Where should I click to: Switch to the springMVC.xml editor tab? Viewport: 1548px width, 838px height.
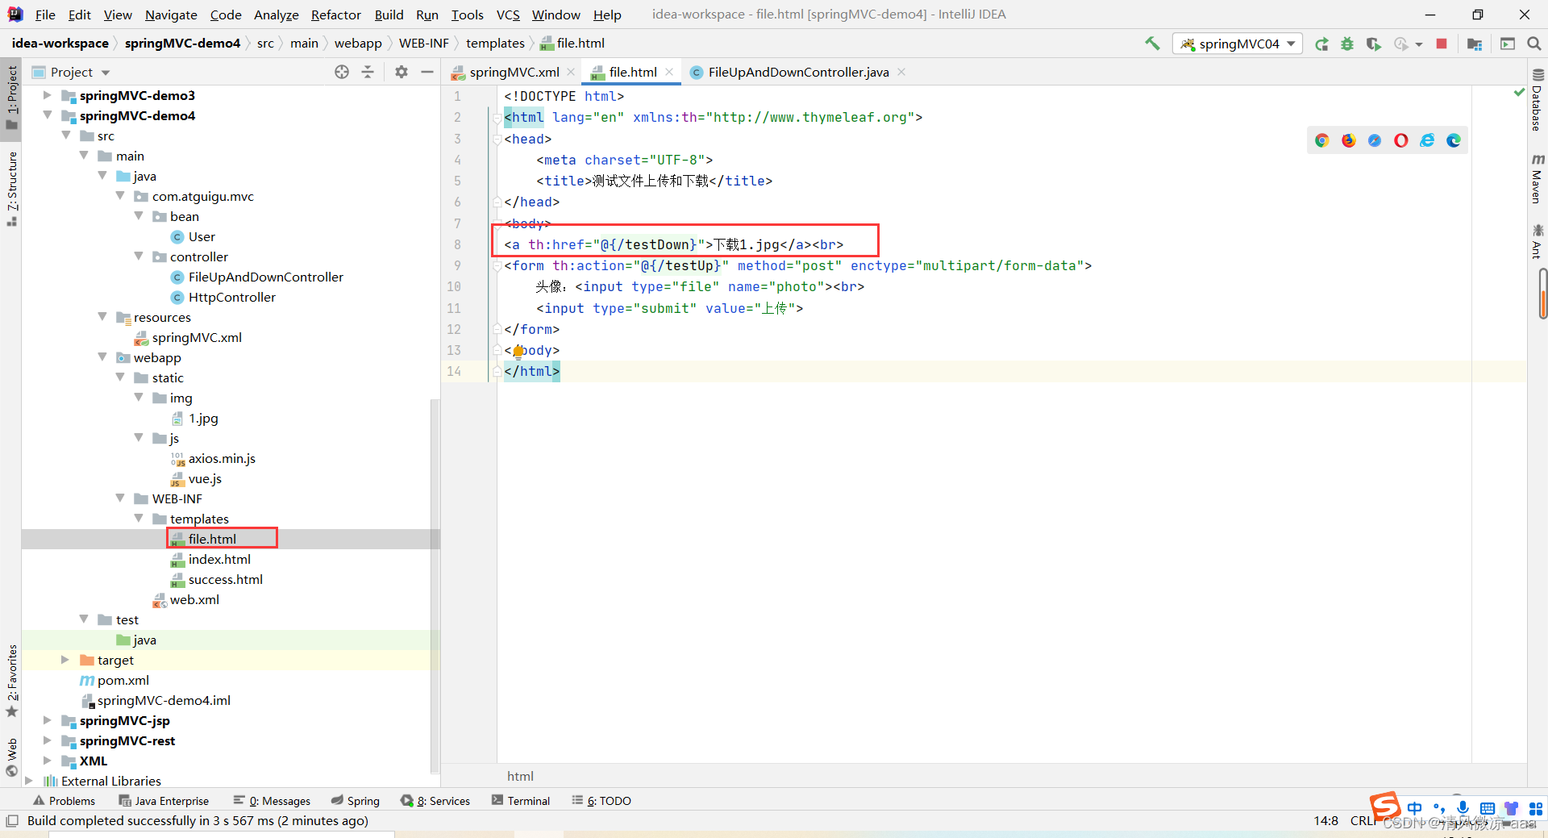tap(514, 72)
